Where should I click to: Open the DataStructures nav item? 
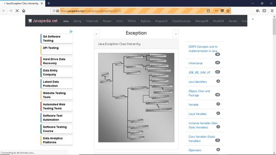[181, 21]
